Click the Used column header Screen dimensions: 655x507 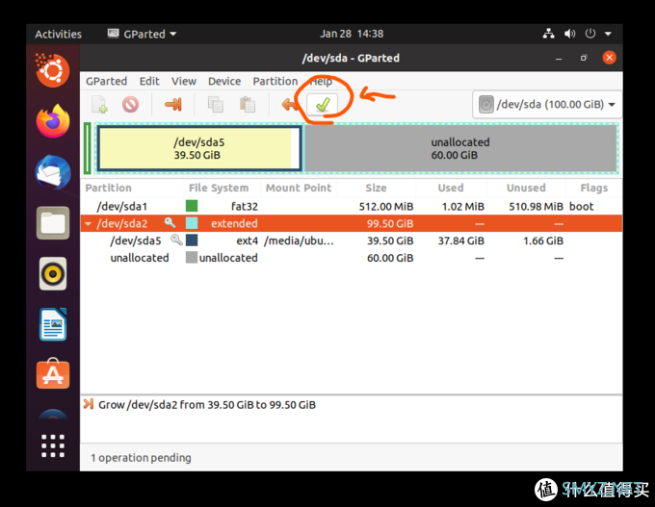coord(451,188)
